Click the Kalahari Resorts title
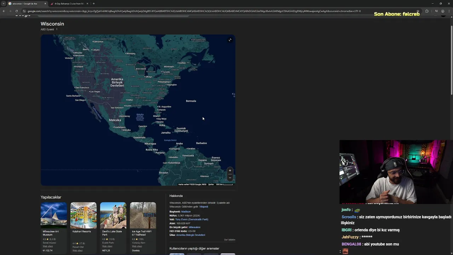The height and width of the screenshot is (255, 453). [82, 232]
